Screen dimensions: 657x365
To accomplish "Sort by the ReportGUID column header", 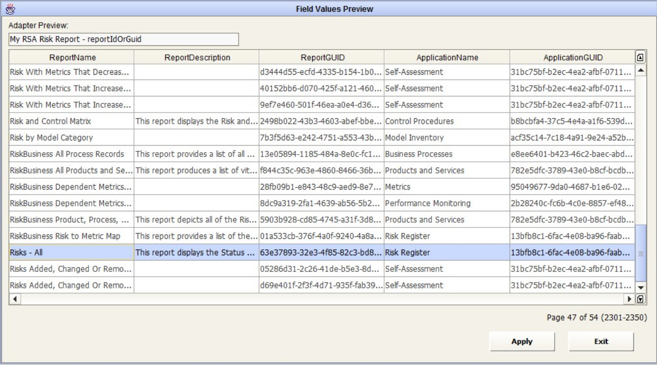I will coord(322,58).
